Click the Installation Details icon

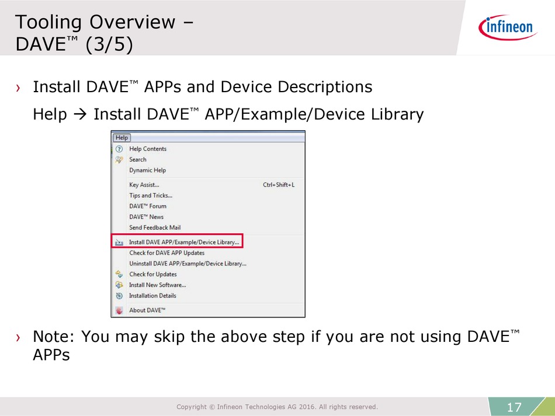point(119,296)
